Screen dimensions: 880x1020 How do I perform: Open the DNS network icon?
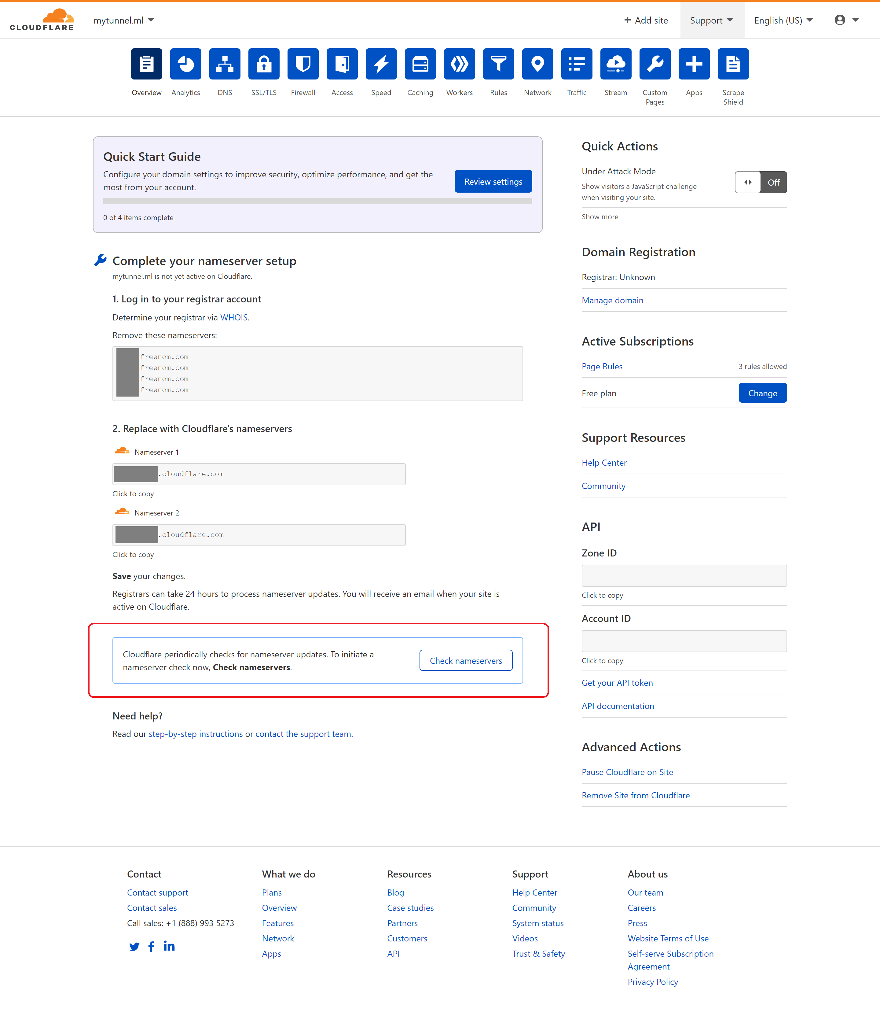point(225,64)
